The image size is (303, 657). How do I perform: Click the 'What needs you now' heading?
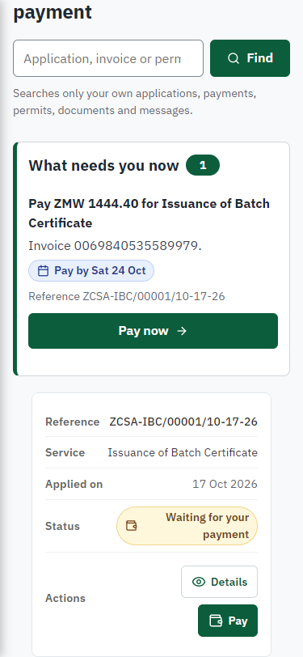tap(103, 166)
